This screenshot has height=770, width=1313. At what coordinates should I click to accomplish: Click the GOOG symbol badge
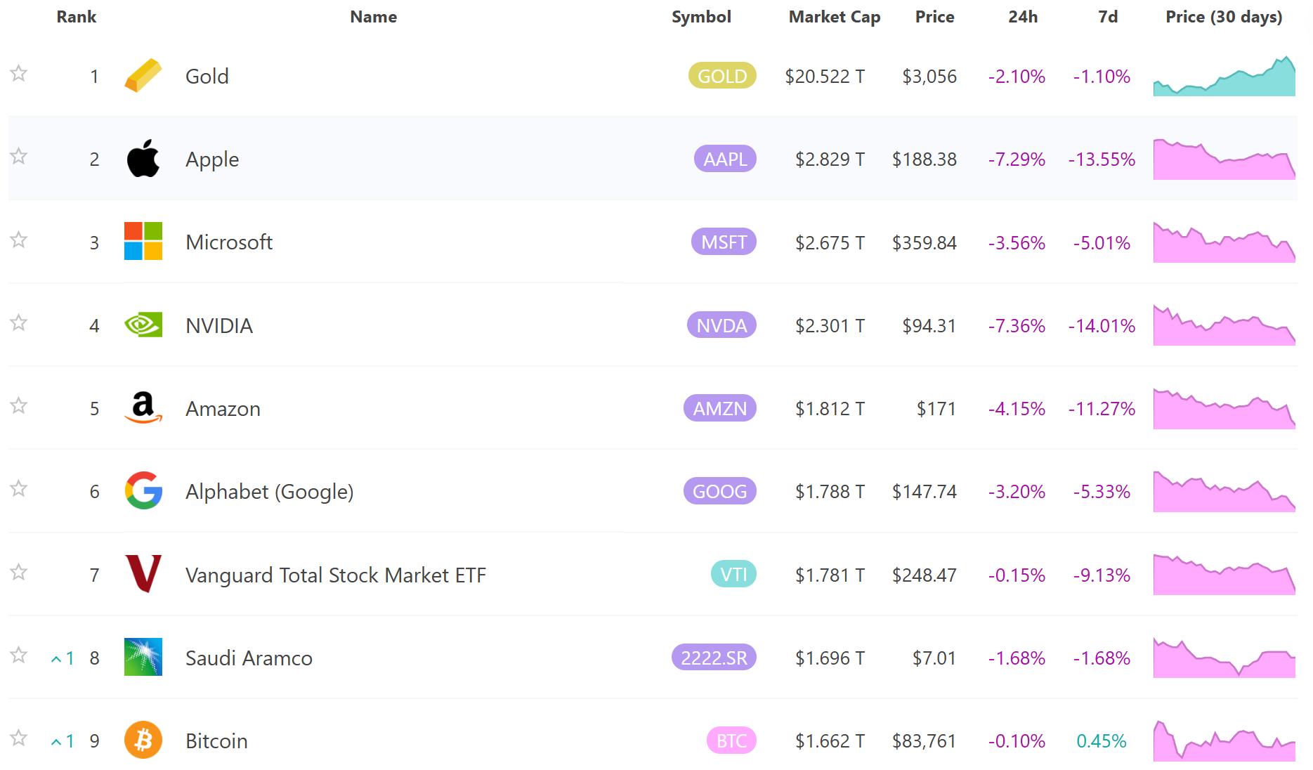(720, 491)
